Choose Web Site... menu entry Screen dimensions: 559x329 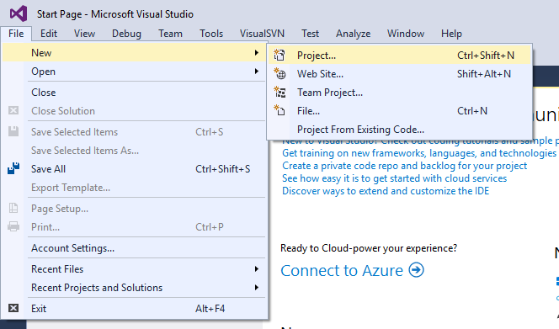[x=399, y=74]
